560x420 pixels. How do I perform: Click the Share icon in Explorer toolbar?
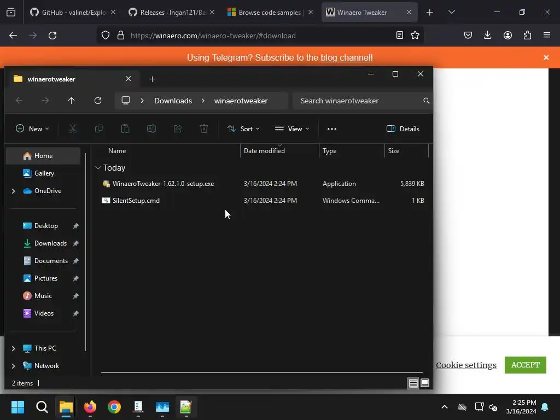coord(178,129)
